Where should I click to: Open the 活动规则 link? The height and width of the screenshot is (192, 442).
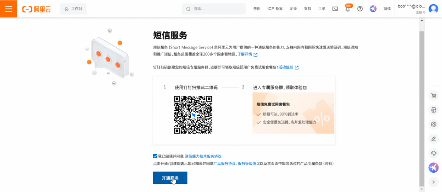(286, 67)
